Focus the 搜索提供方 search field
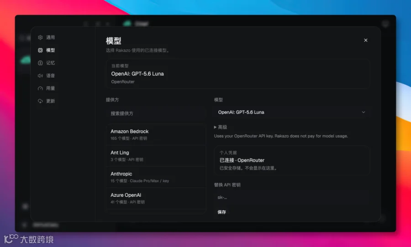Image resolution: width=411 pixels, height=247 pixels. pyautogui.click(x=156, y=113)
